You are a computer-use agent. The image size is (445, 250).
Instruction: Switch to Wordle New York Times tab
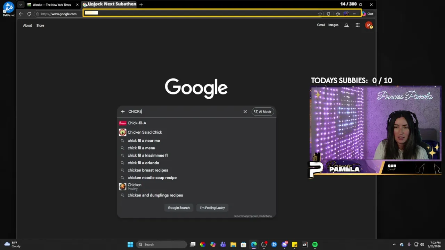[x=51, y=5]
